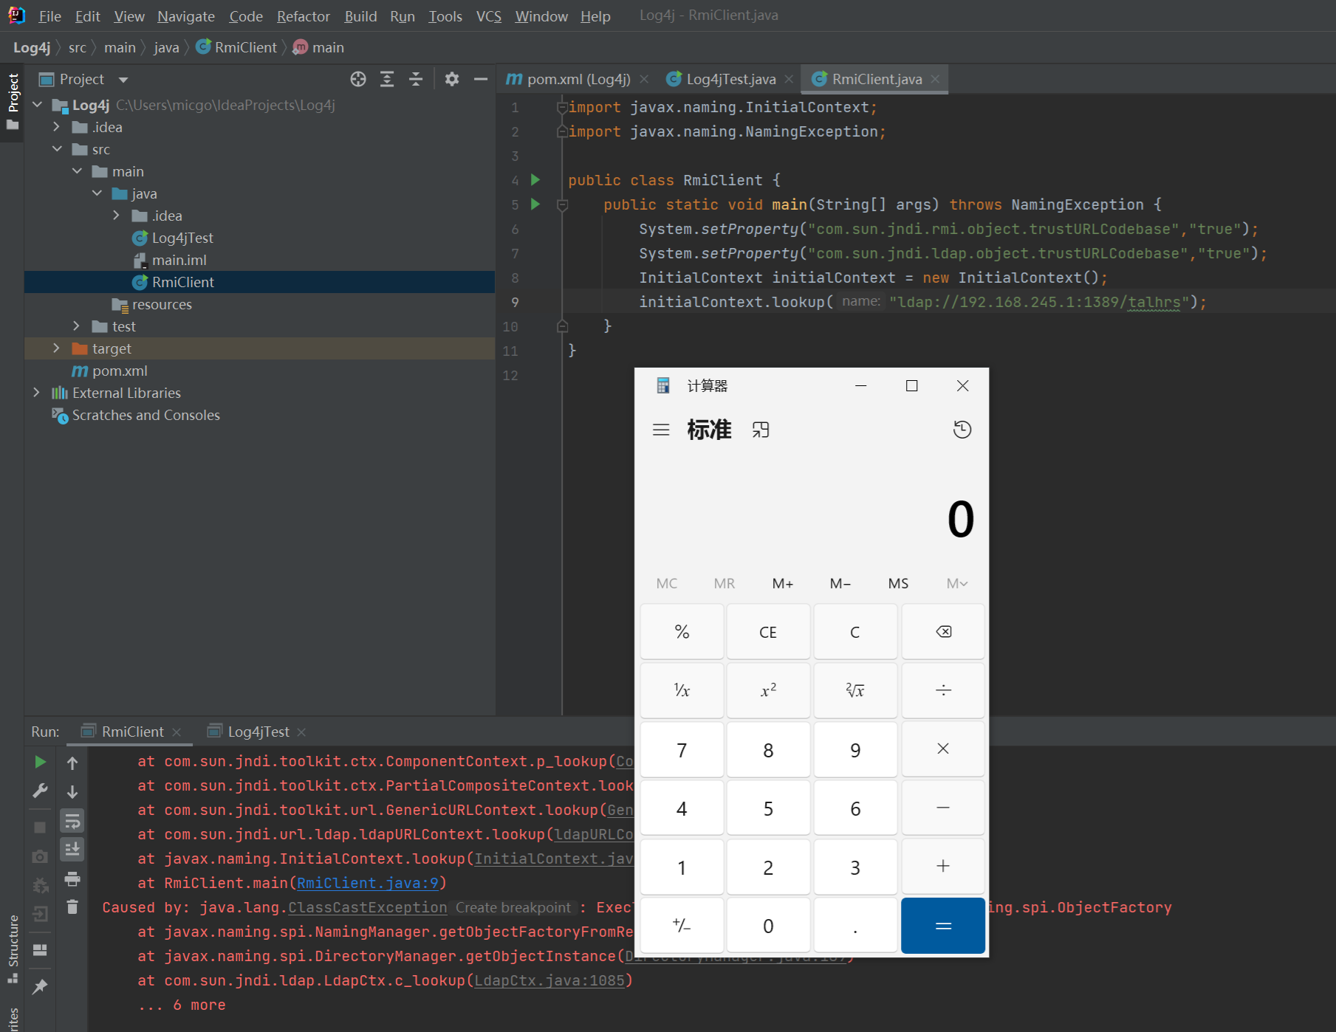The image size is (1336, 1032).
Task: Expand the test folder
Action: pos(77,326)
